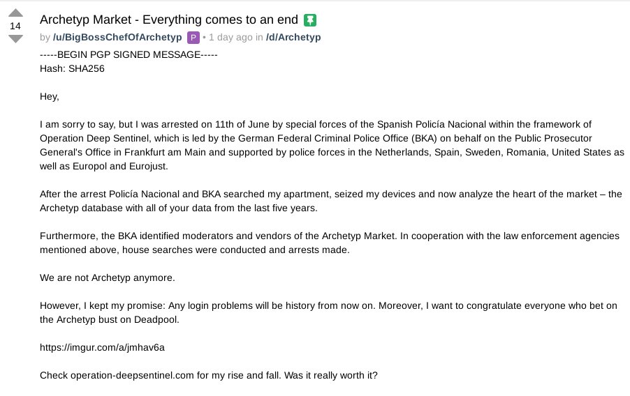Click the operation-deepsentinel.com address text
Image resolution: width=630 pixels, height=396 pixels.
click(x=132, y=376)
